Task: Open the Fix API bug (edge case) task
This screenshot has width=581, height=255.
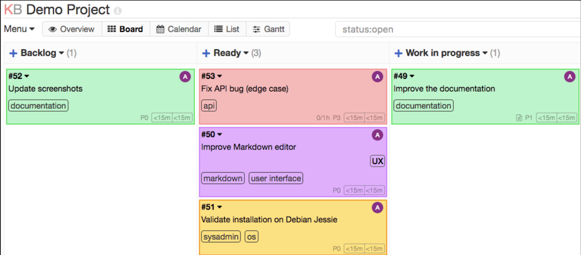Action: click(x=245, y=89)
